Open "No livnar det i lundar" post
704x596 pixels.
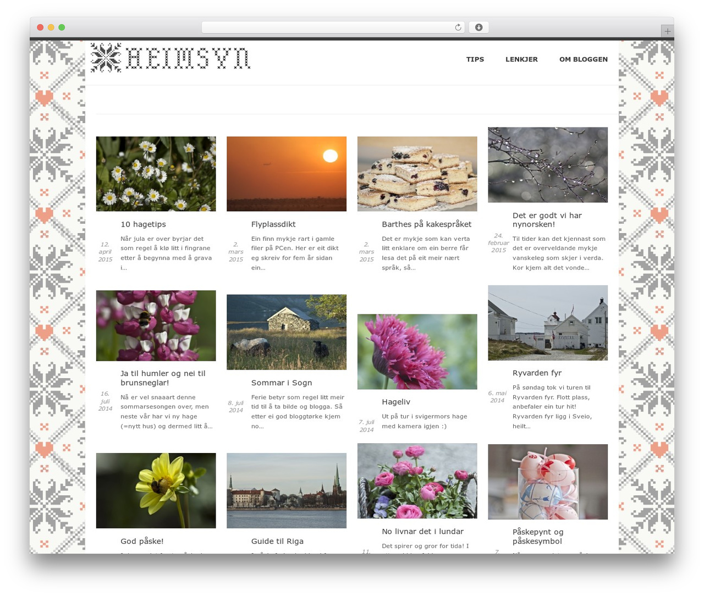pyautogui.click(x=422, y=531)
